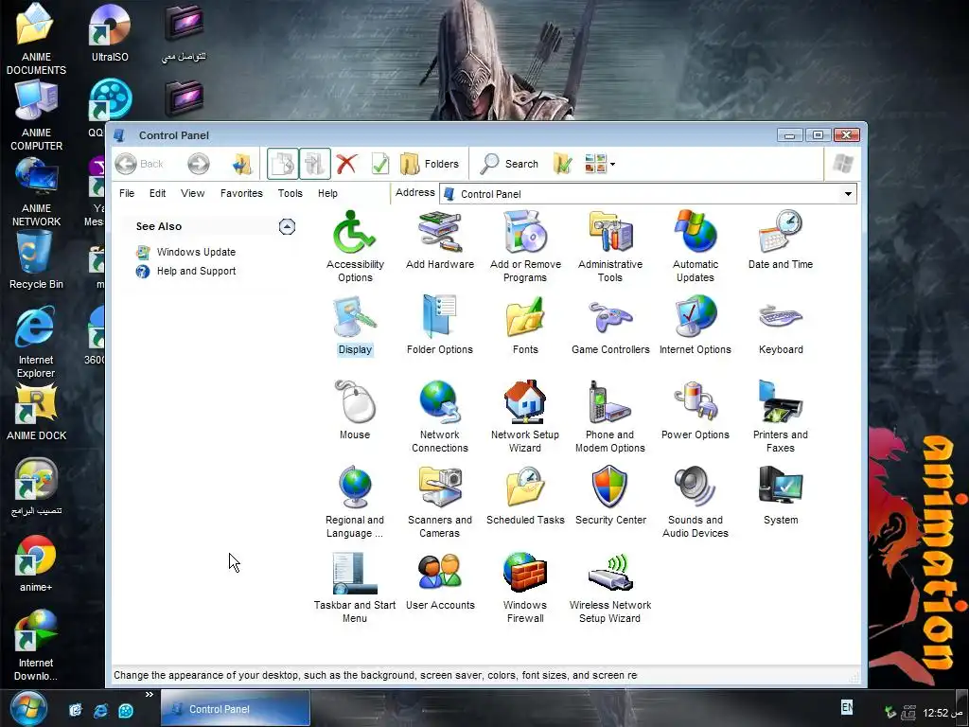Open the View menu
The width and height of the screenshot is (969, 727).
pos(192,193)
